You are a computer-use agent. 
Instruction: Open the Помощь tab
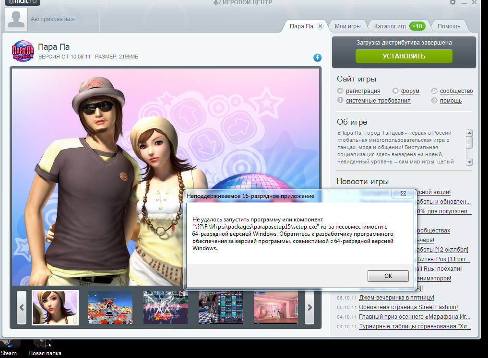coord(449,26)
